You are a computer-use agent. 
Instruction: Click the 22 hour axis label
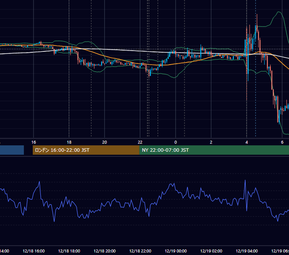140,142
